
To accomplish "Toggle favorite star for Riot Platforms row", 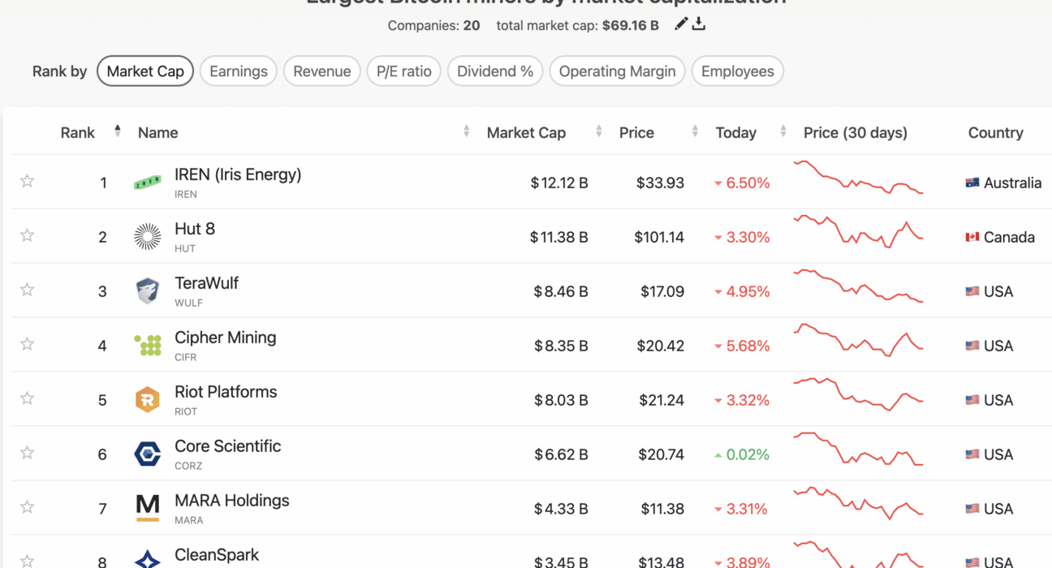I will coord(27,398).
